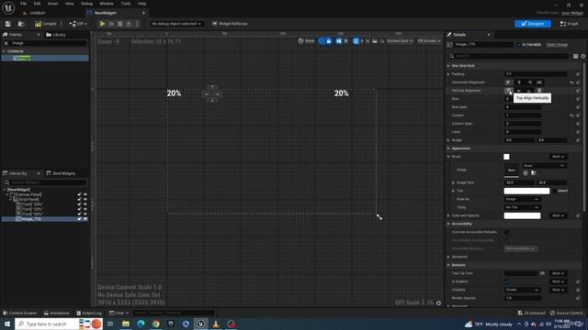The height and width of the screenshot is (330, 588).
Task: Click the green Play simulation button
Action: (102, 24)
